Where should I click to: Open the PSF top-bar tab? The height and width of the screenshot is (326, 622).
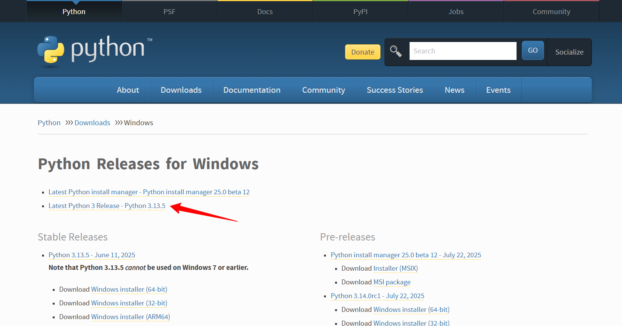pyautogui.click(x=170, y=11)
